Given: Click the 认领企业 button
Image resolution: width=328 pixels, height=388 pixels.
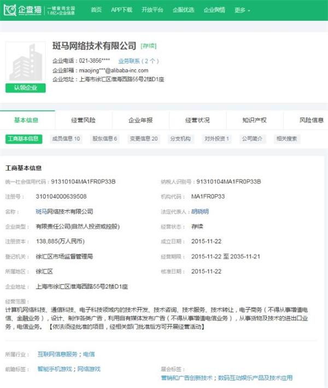Looking at the screenshot, I should pos(26,88).
